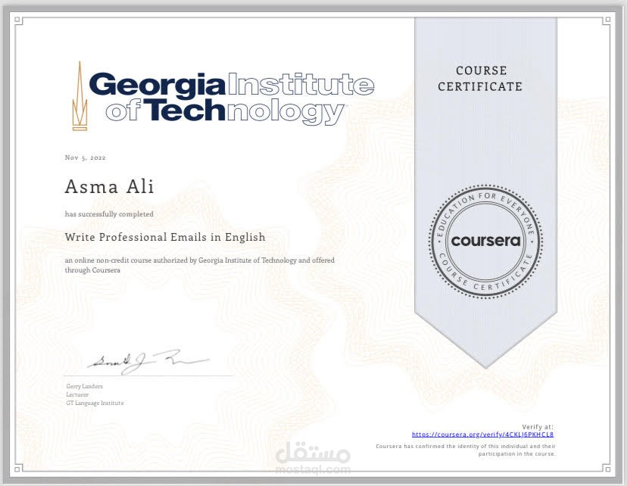Image resolution: width=627 pixels, height=486 pixels.
Task: Click the COURSE CERTIFICATE heading
Action: [480, 79]
